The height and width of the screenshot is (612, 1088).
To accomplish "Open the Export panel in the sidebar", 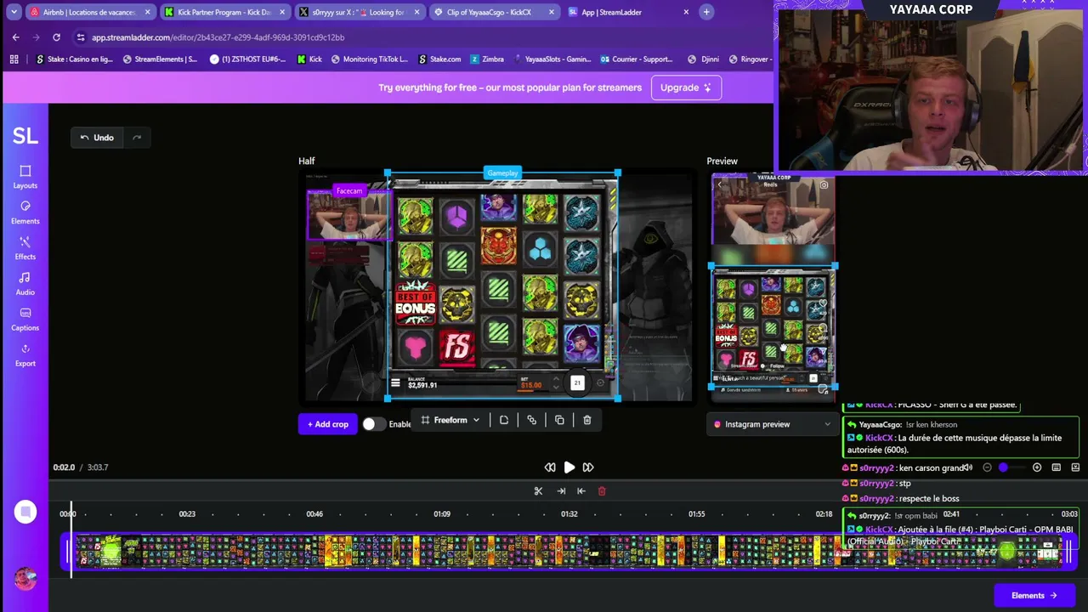I will 25,355.
